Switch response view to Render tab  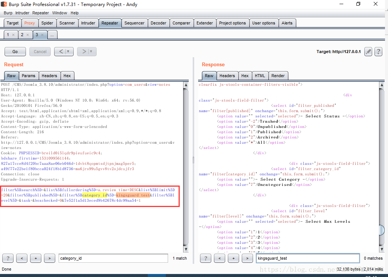278,76
